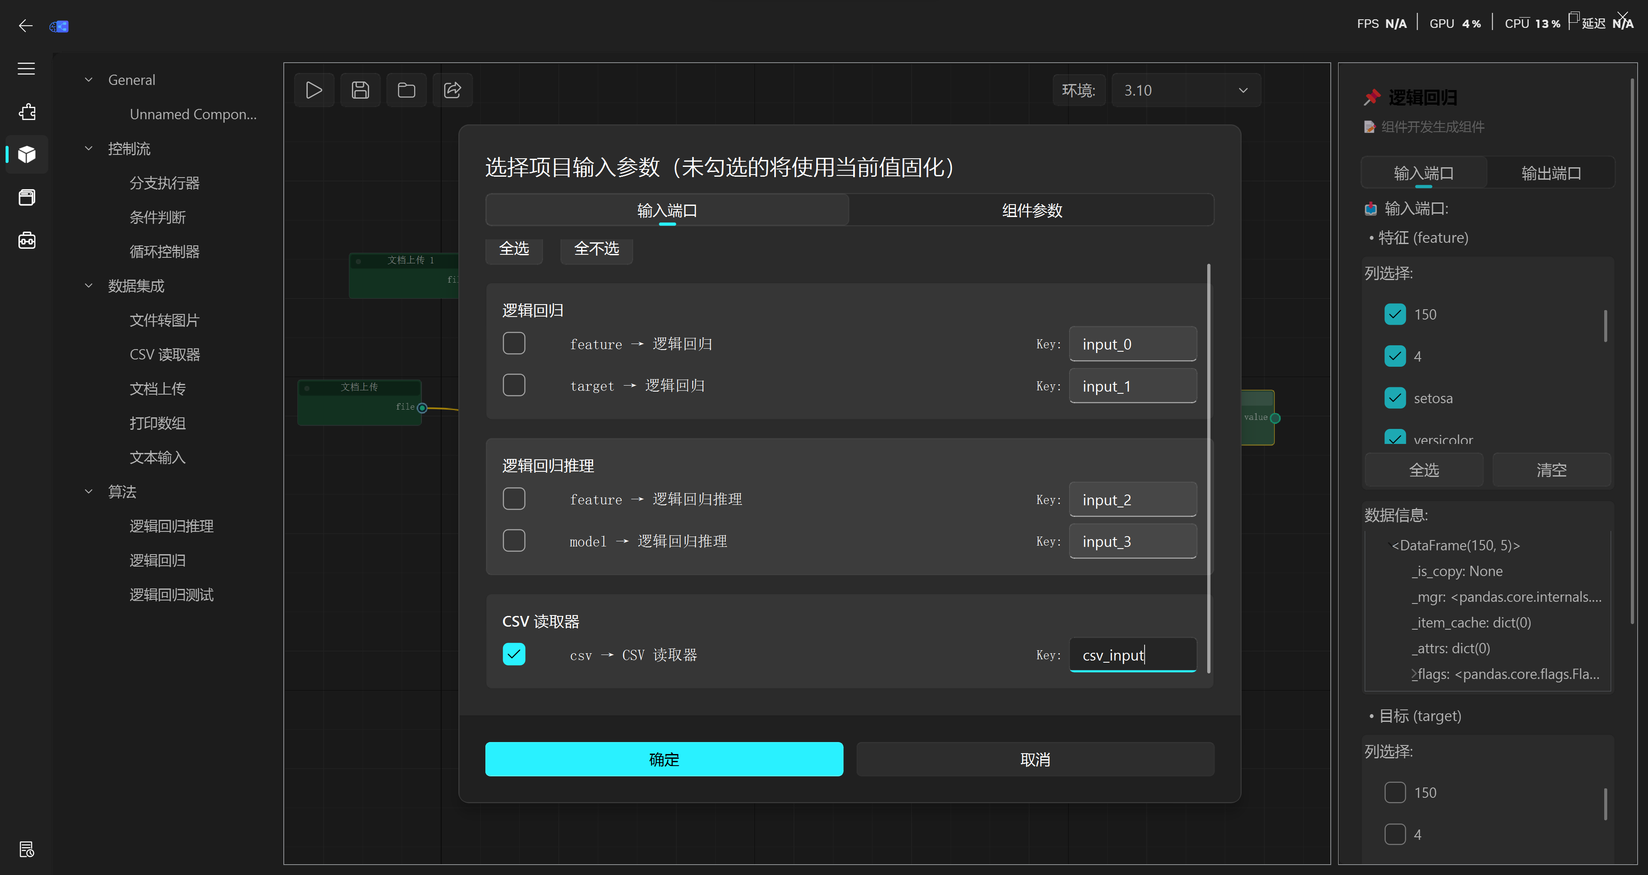Open the 环境 3.10 dropdown
Image resolution: width=1648 pixels, height=875 pixels.
click(1186, 90)
